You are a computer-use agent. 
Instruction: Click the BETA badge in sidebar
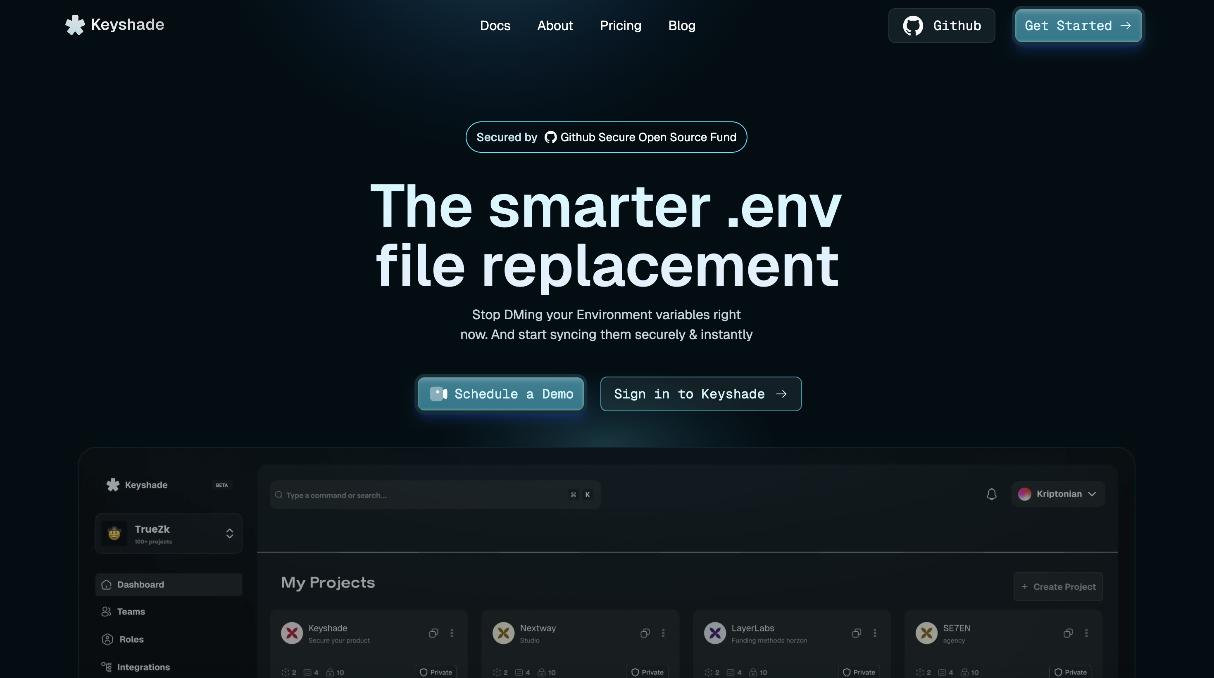tap(221, 485)
